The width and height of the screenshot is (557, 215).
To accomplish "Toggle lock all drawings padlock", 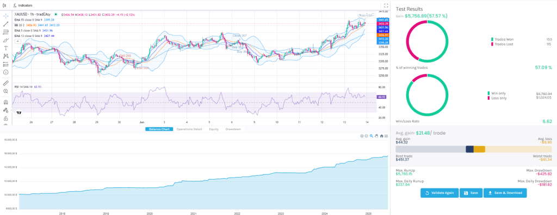I will tap(5, 118).
